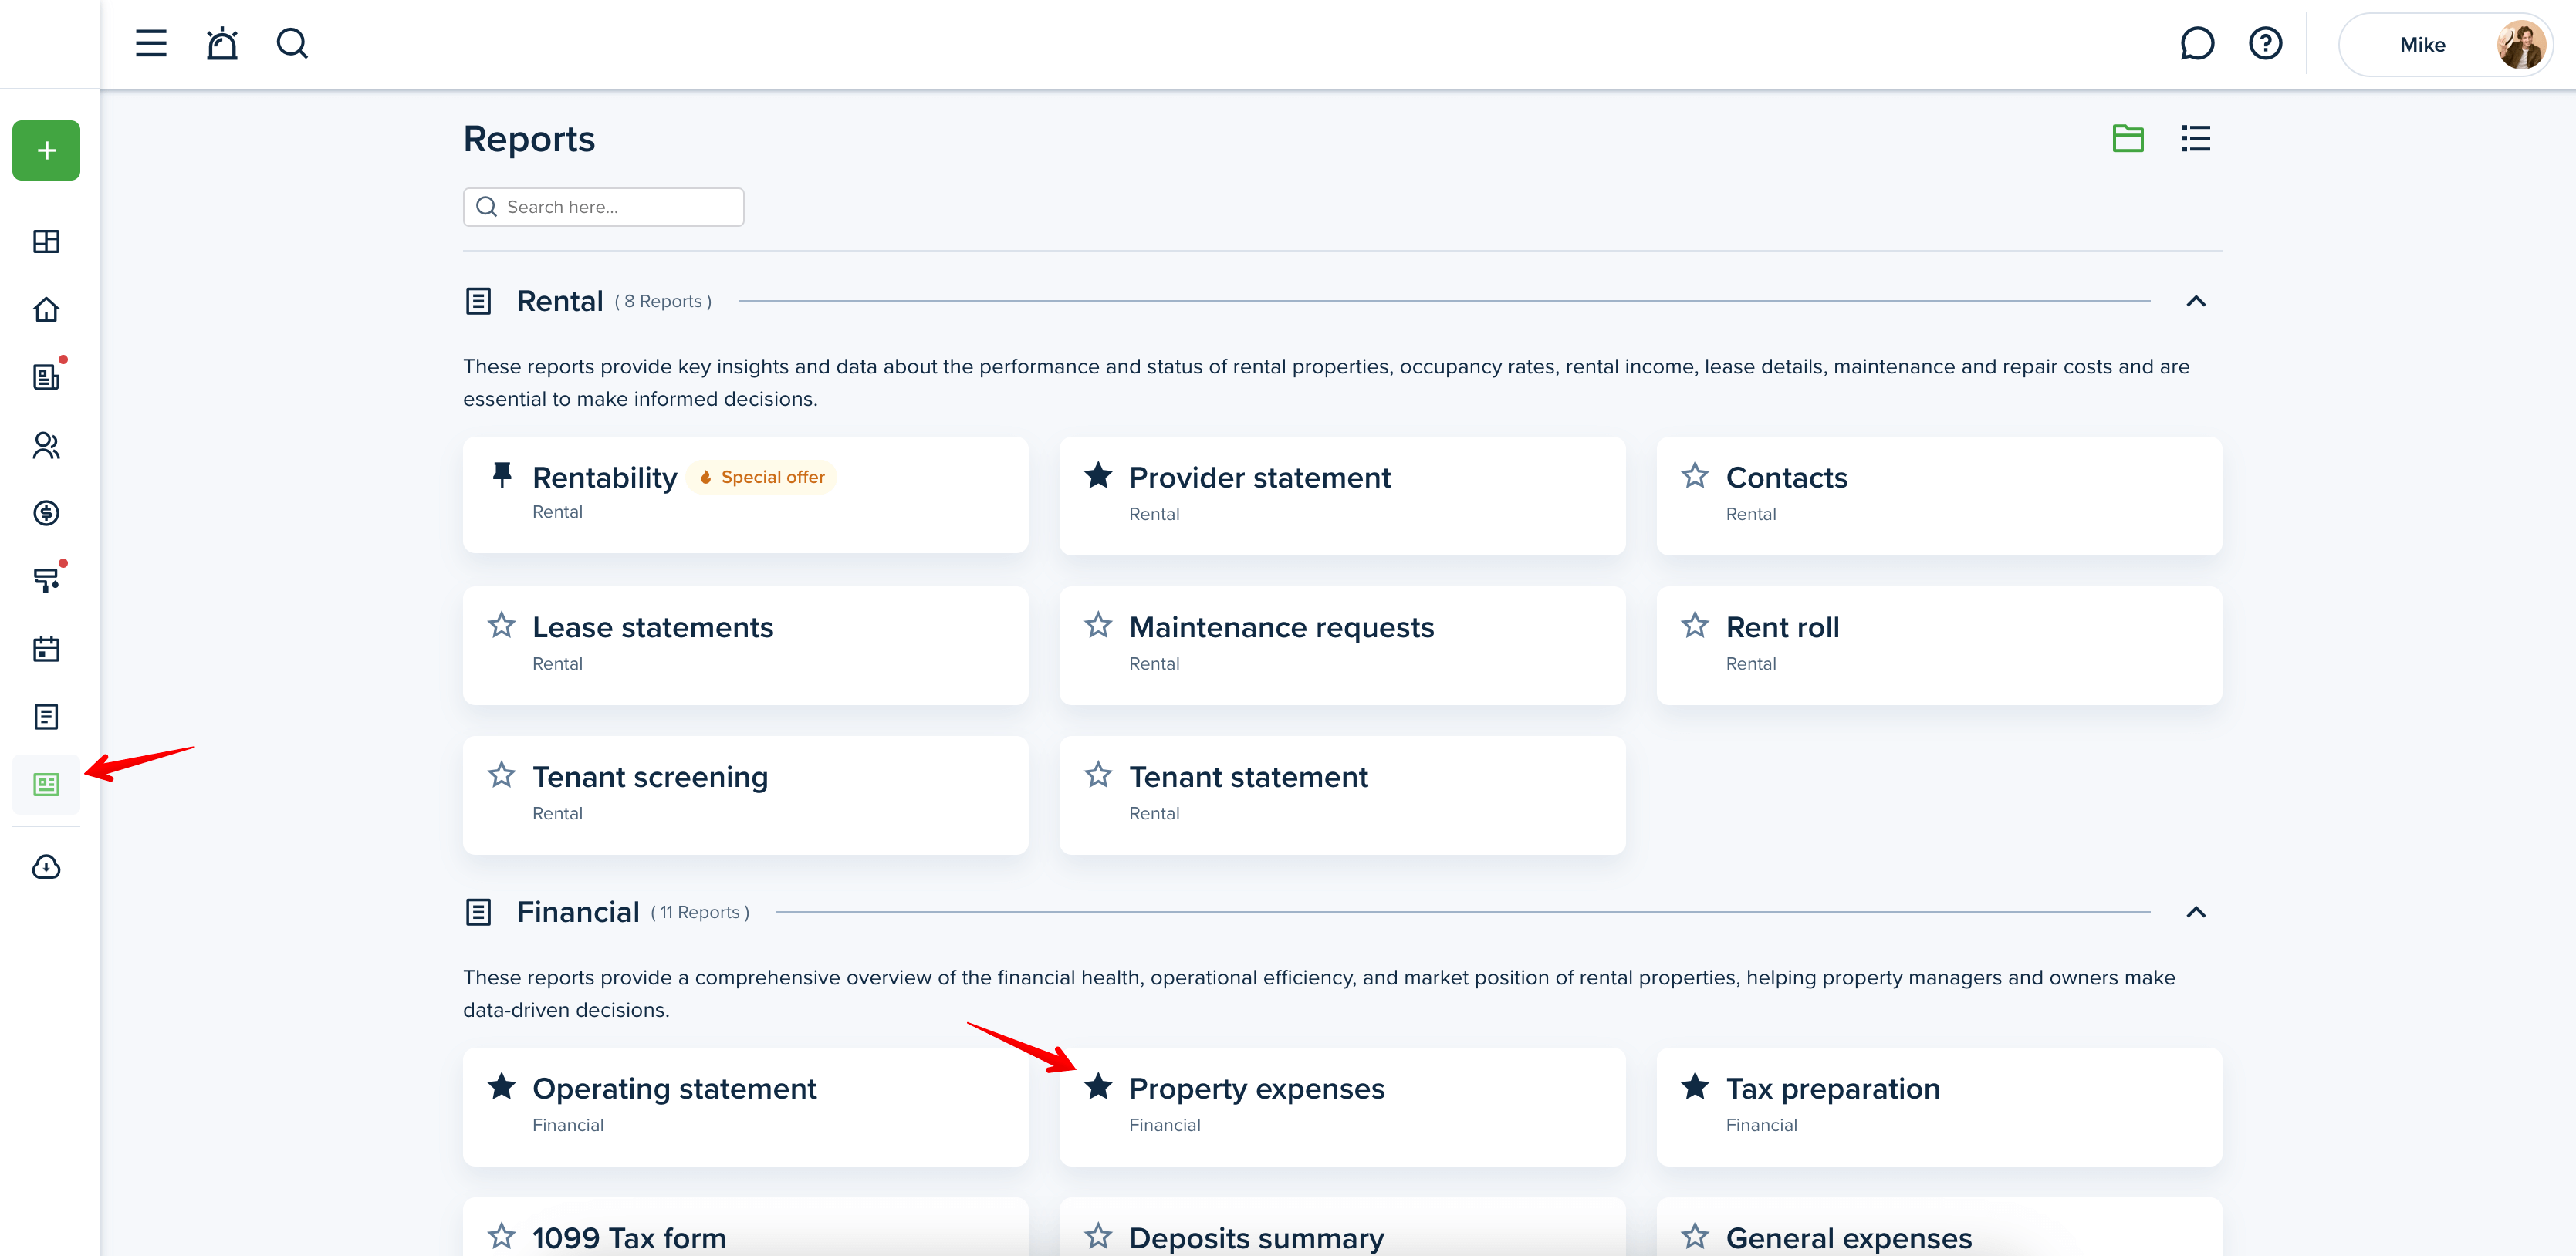Screen dimensions: 2576x1256
Task: Switch to folder view of reports
Action: [x=2127, y=138]
